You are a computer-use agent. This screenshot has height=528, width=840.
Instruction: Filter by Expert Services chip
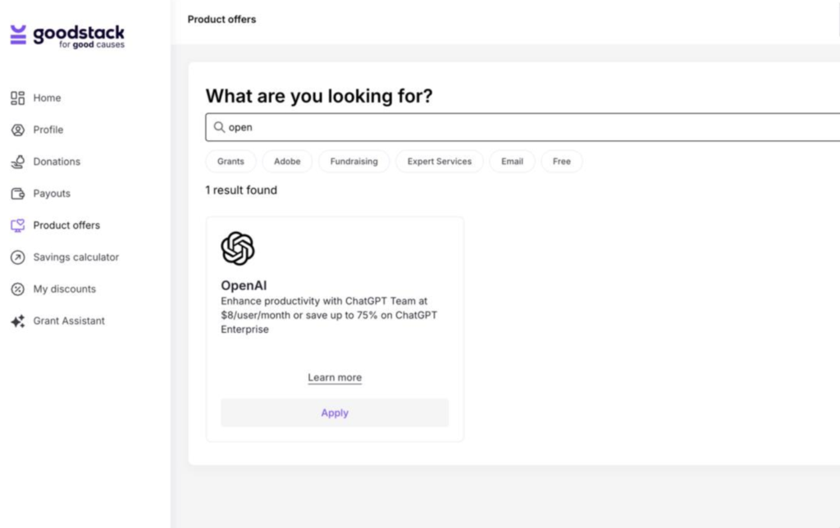coord(440,162)
